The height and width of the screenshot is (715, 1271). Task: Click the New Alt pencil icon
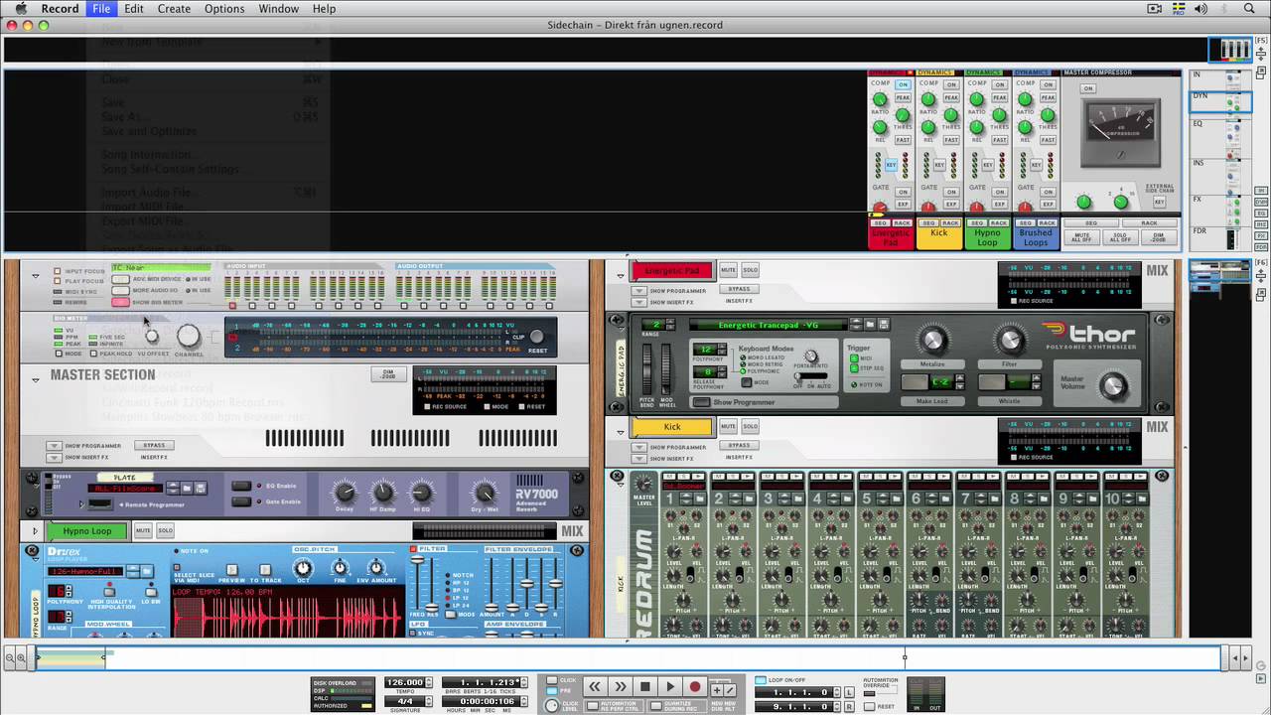731,690
